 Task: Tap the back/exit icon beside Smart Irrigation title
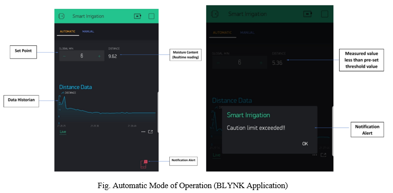point(61,16)
